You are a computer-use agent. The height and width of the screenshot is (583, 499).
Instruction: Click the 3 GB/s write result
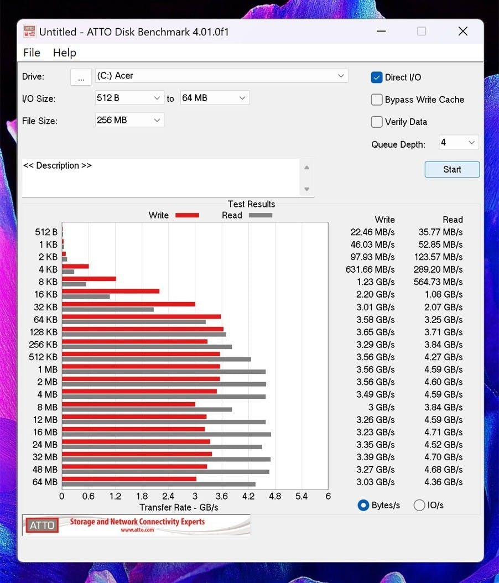tap(382, 408)
